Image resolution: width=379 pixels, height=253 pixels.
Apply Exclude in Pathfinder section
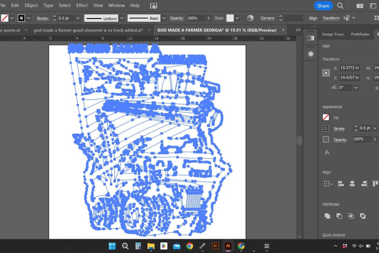[363, 216]
